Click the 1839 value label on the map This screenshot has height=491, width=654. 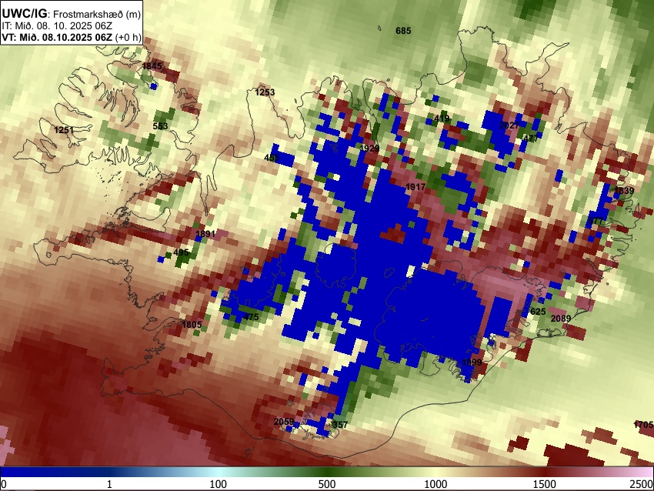[624, 191]
